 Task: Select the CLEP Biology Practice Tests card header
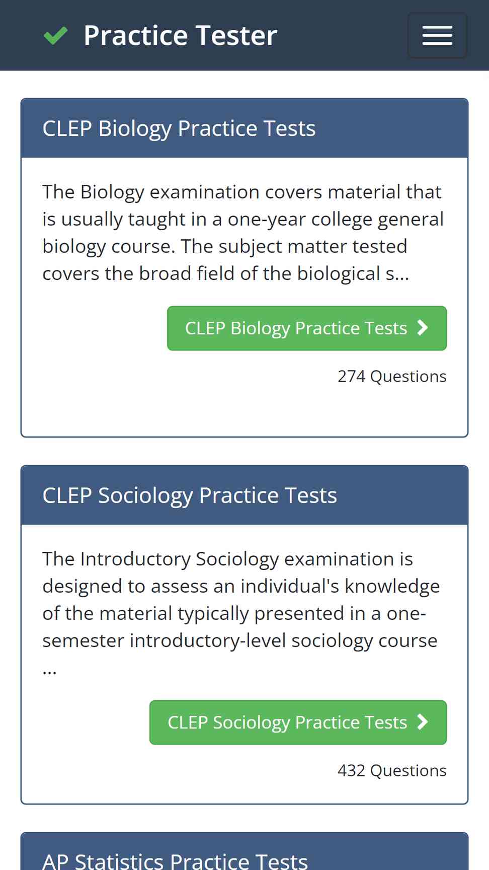coord(244,128)
